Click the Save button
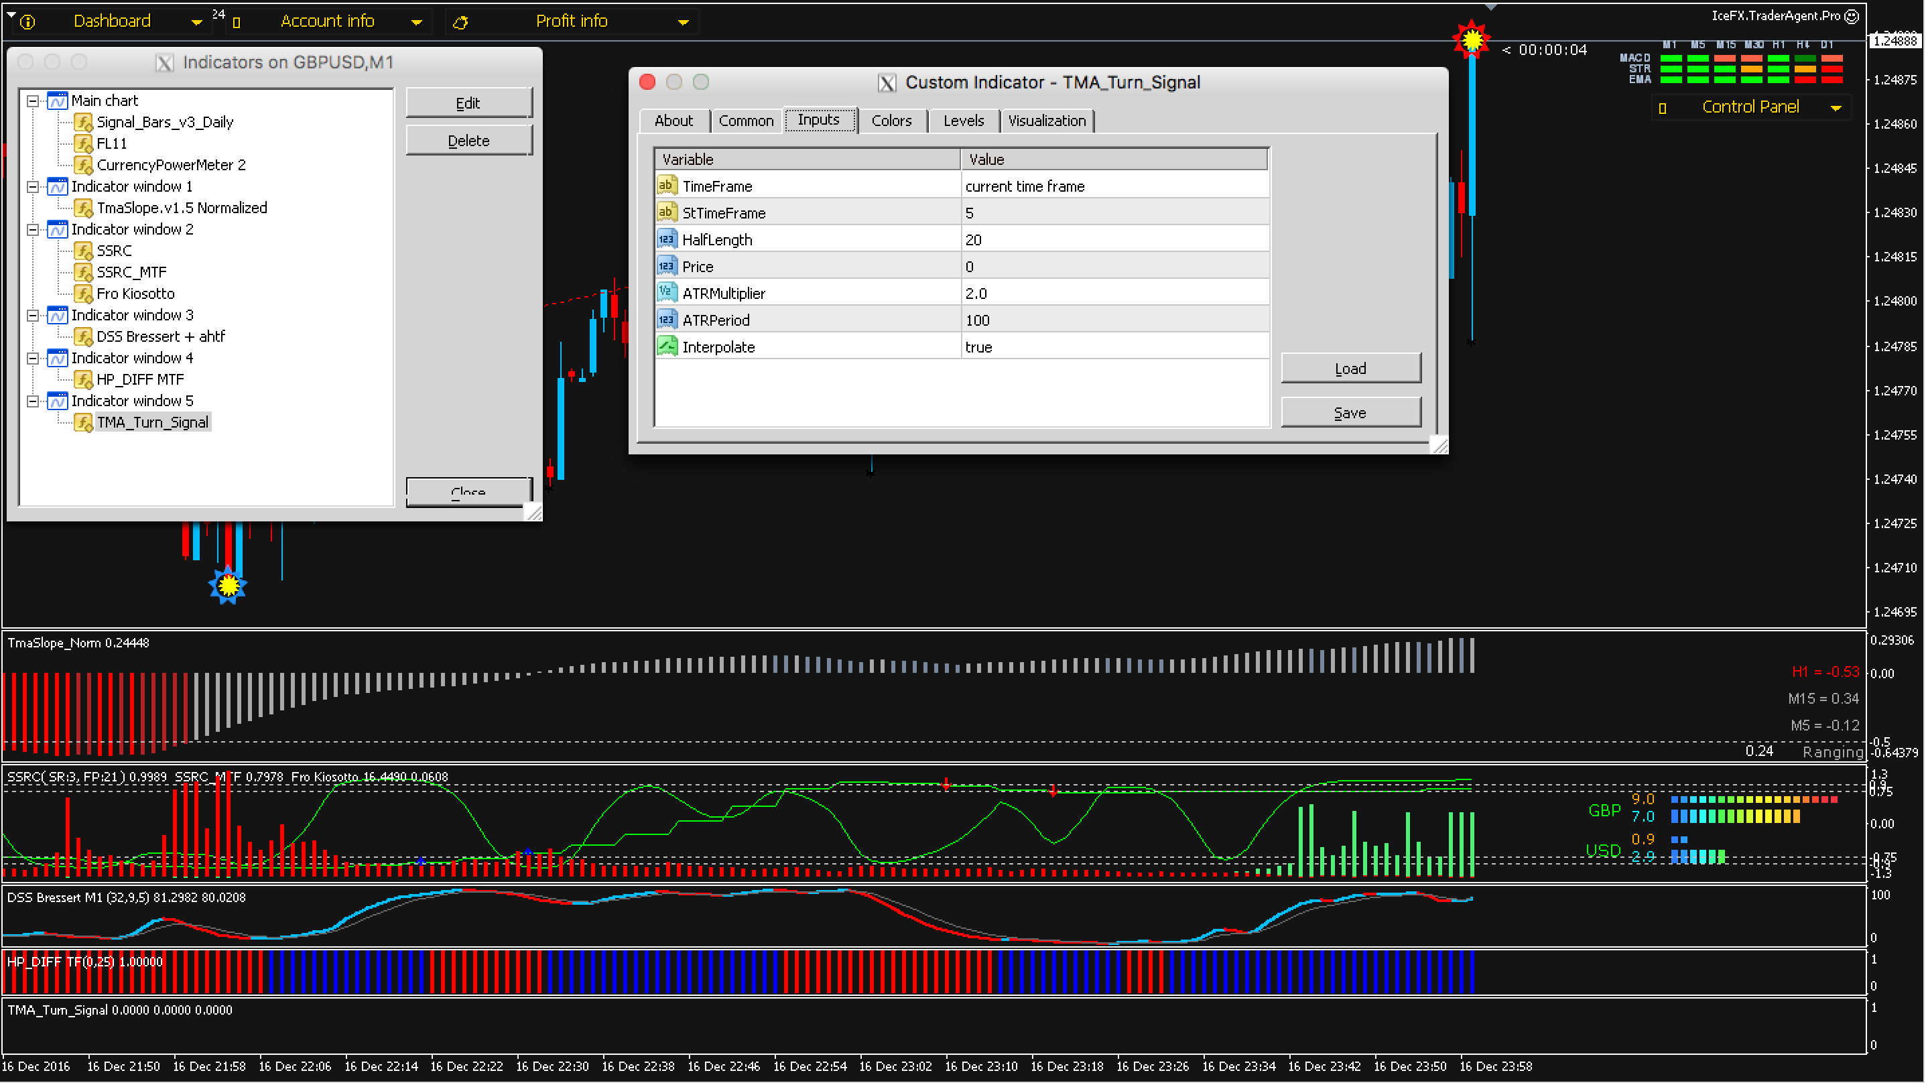Image resolution: width=1926 pixels, height=1083 pixels. click(x=1350, y=412)
